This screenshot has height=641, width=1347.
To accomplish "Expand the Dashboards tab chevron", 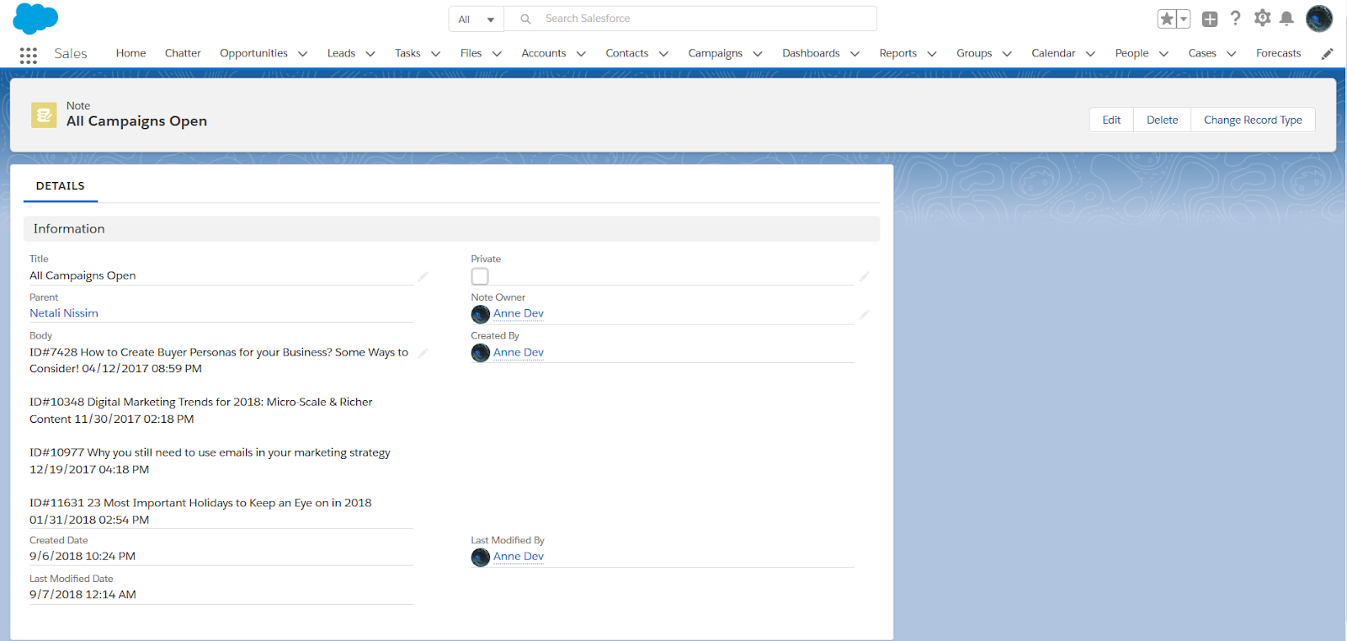I will tap(855, 54).
